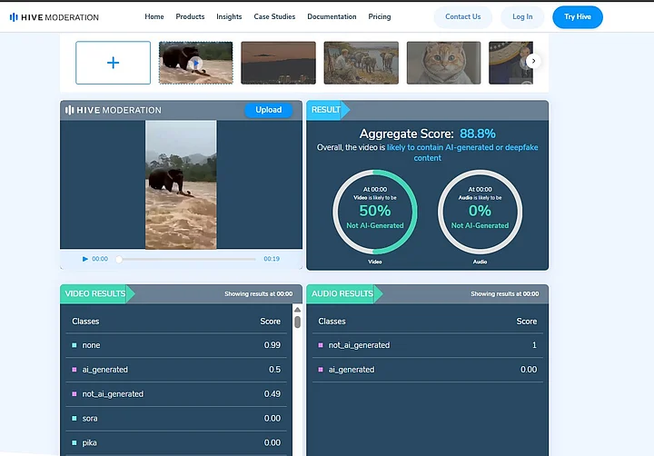Viewport: 654px width, 456px height.
Task: Go to the Insights page
Action: point(229,16)
